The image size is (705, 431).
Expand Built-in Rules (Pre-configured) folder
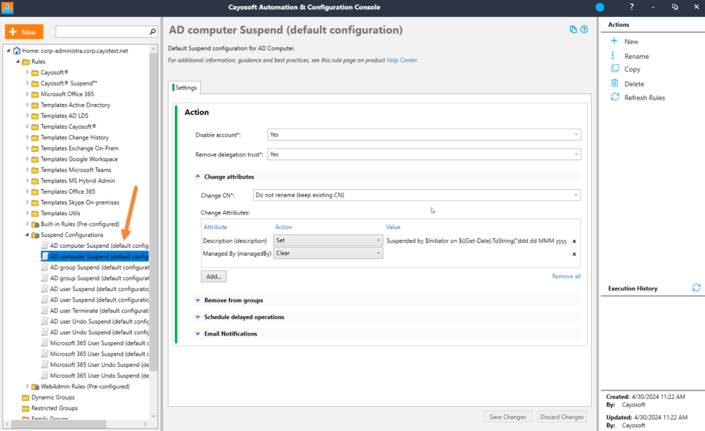[27, 224]
